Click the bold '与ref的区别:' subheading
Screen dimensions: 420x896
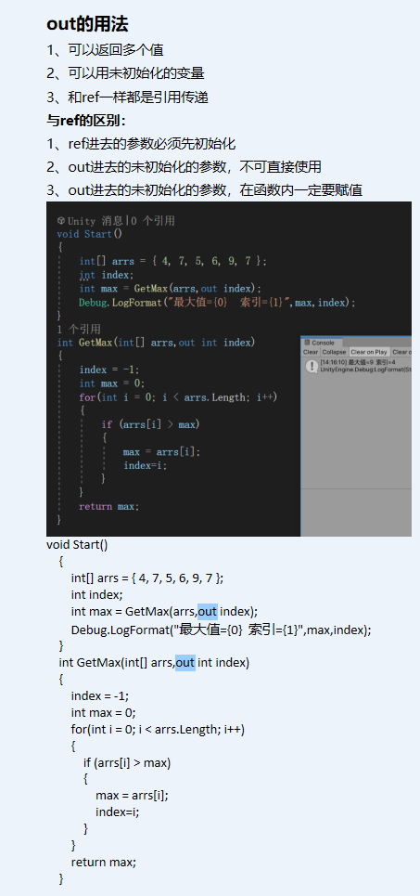[x=86, y=121]
